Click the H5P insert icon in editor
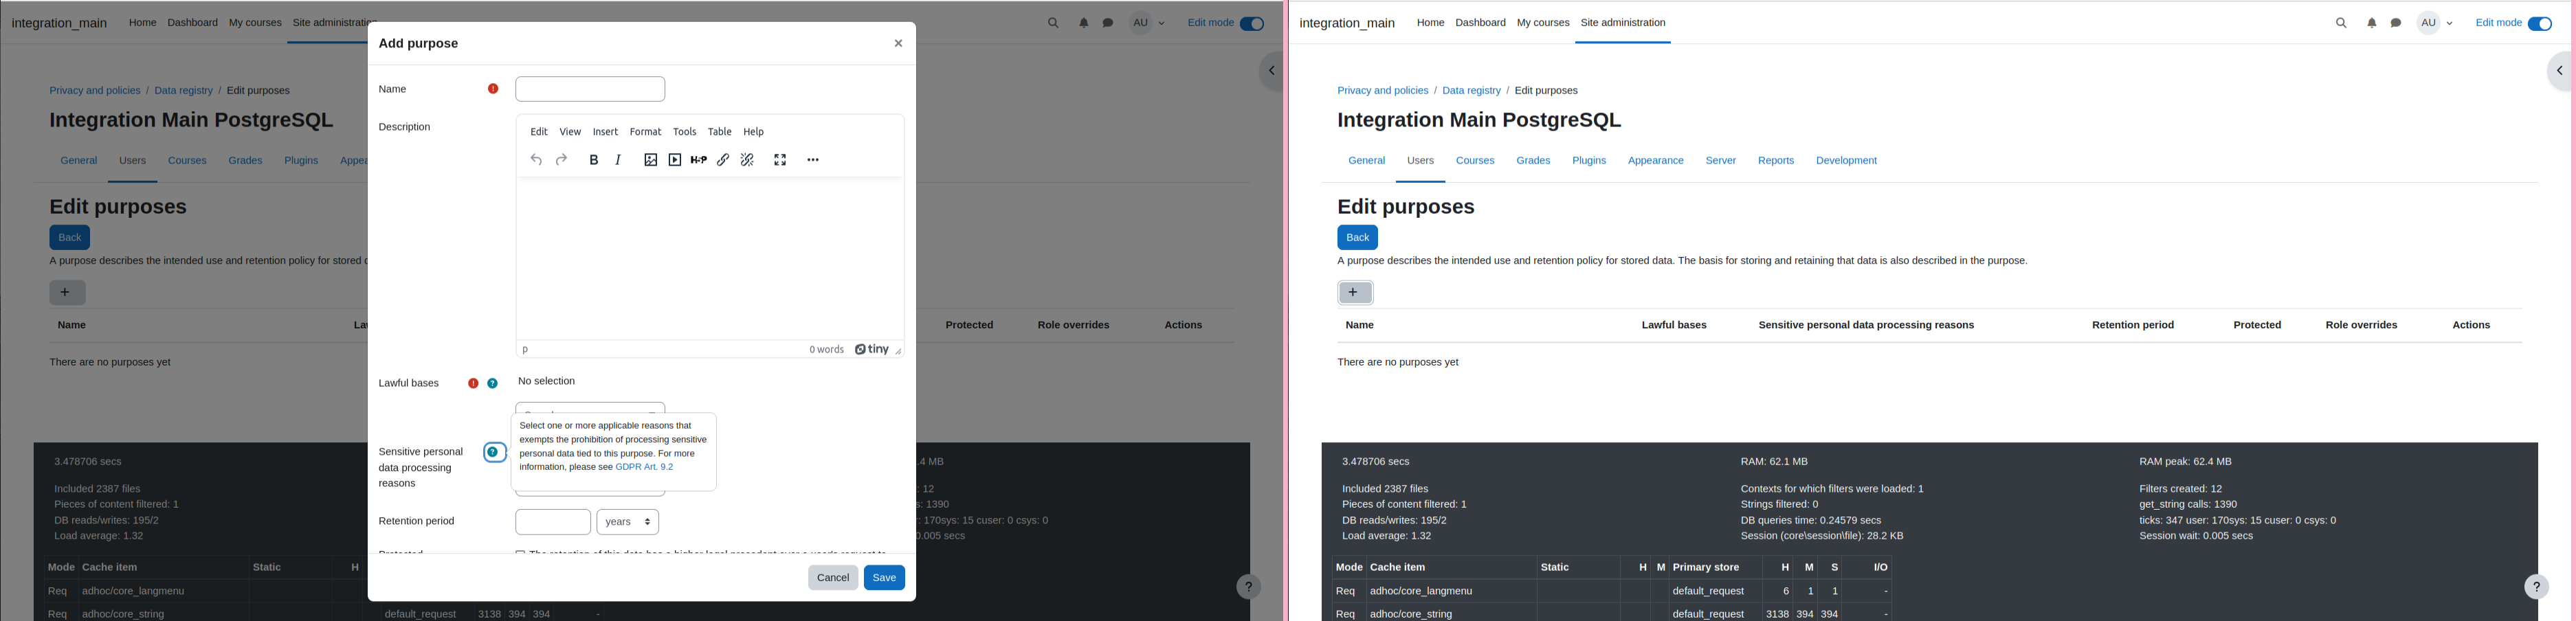 click(699, 160)
